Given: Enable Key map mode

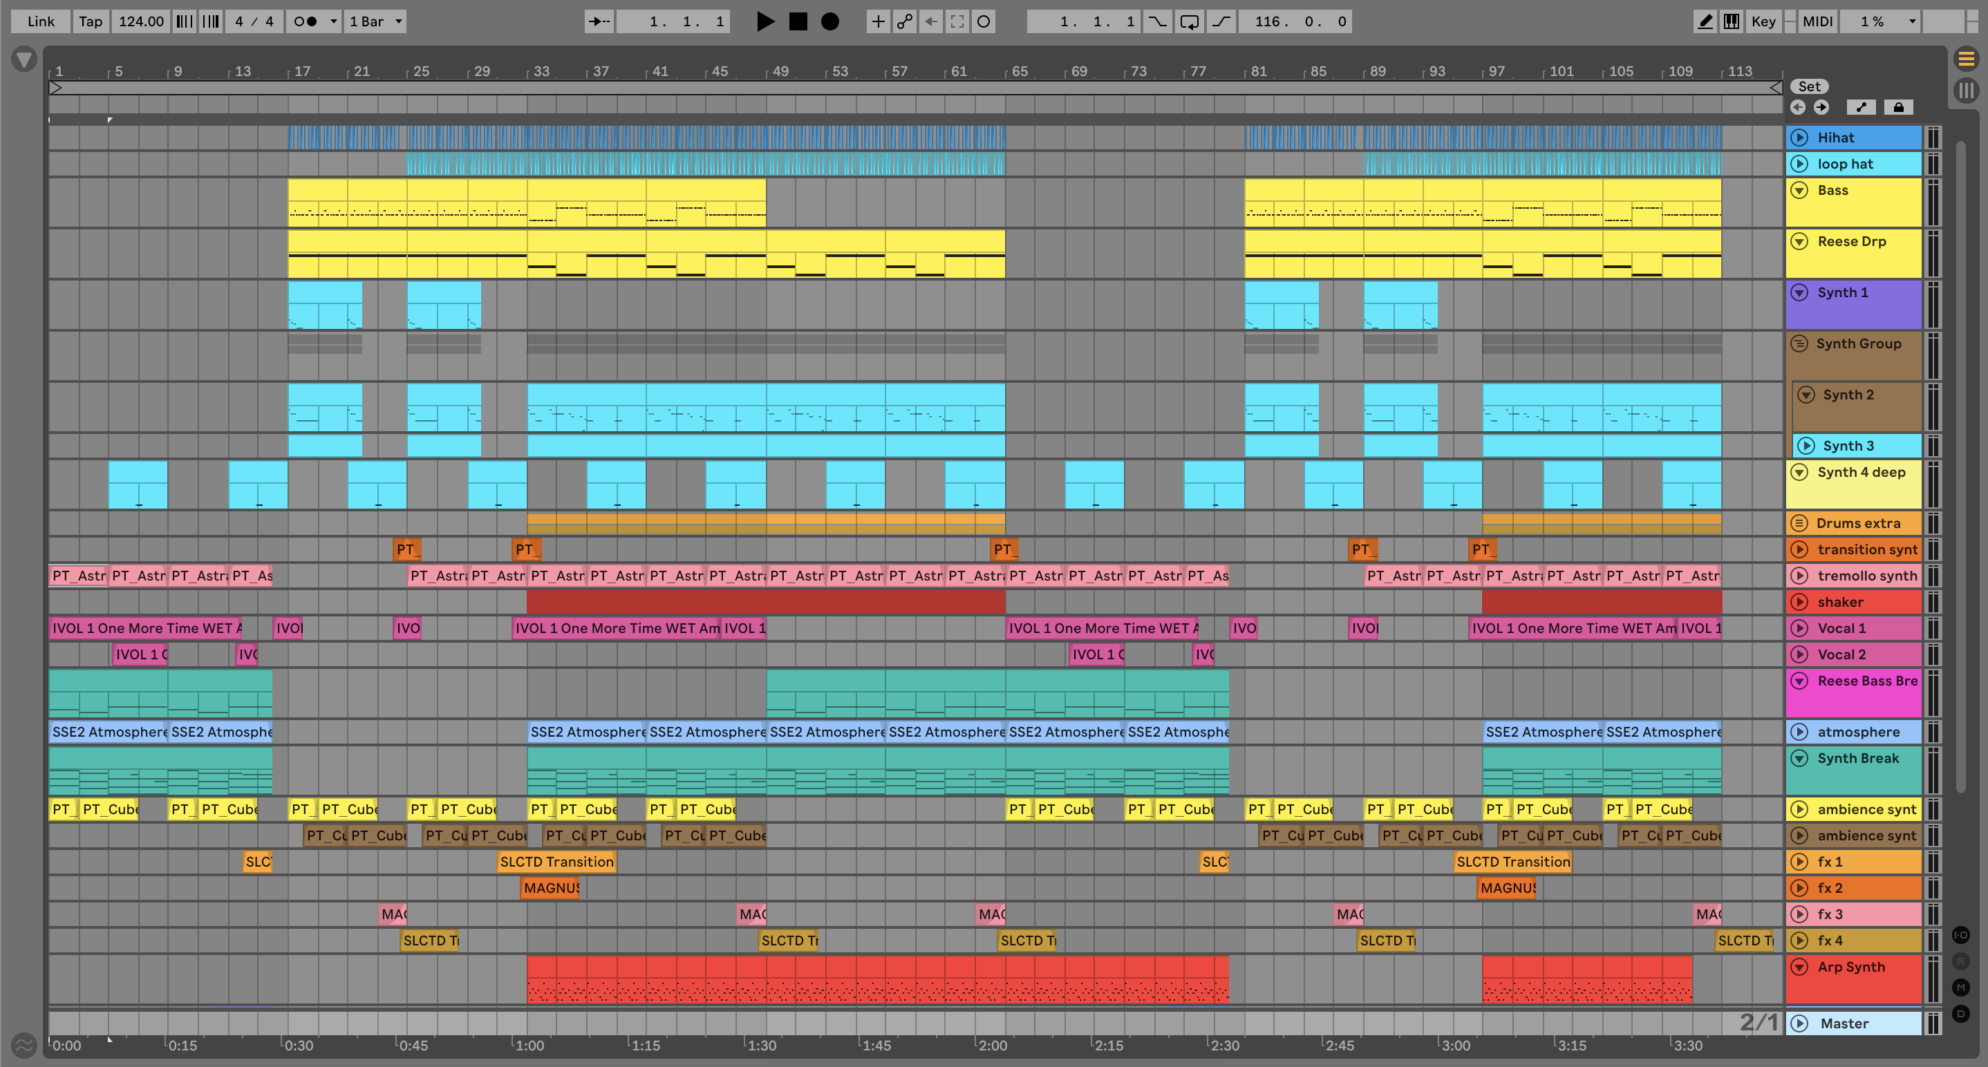Looking at the screenshot, I should click(1763, 21).
